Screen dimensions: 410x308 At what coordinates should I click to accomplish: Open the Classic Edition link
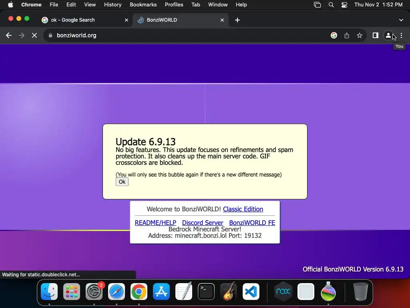click(243, 209)
